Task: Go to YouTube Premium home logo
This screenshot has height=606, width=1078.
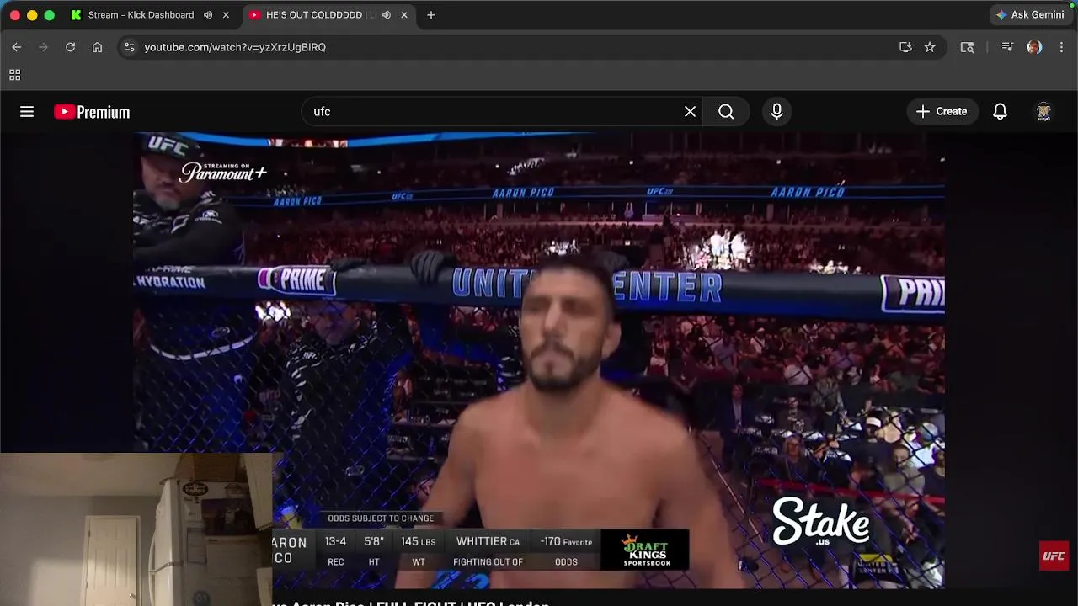Action: (x=92, y=112)
